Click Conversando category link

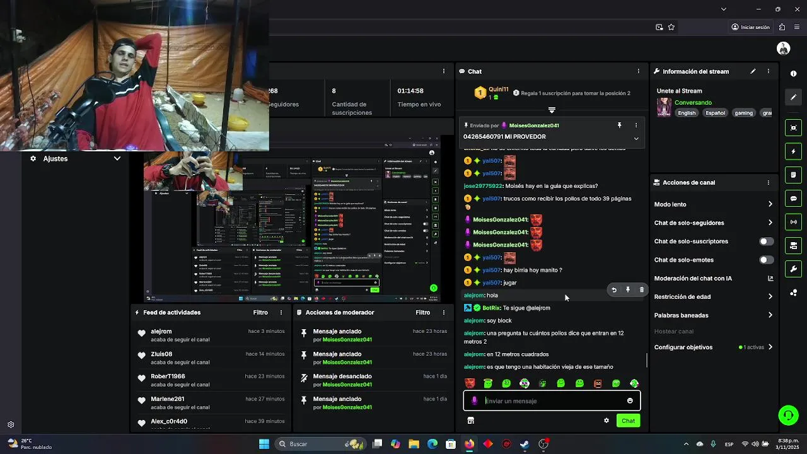coord(693,103)
